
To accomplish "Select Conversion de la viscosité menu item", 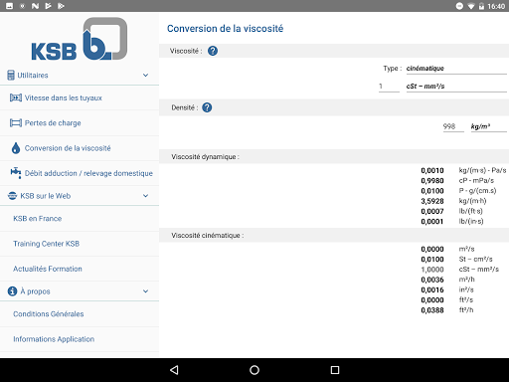I will (80, 148).
